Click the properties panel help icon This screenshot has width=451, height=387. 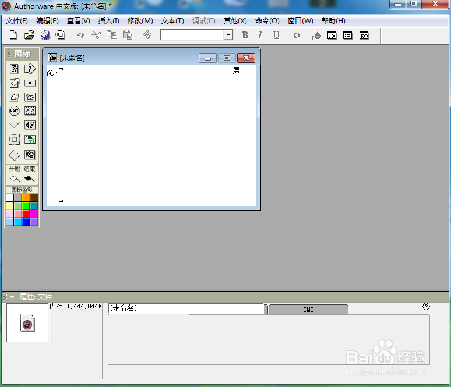(x=426, y=307)
